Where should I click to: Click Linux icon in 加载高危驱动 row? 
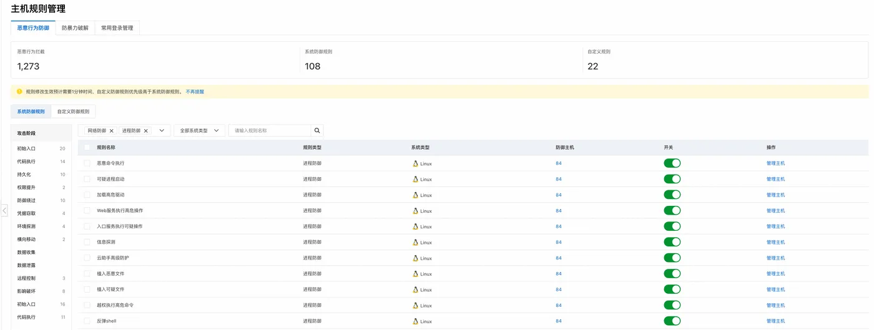pos(415,195)
